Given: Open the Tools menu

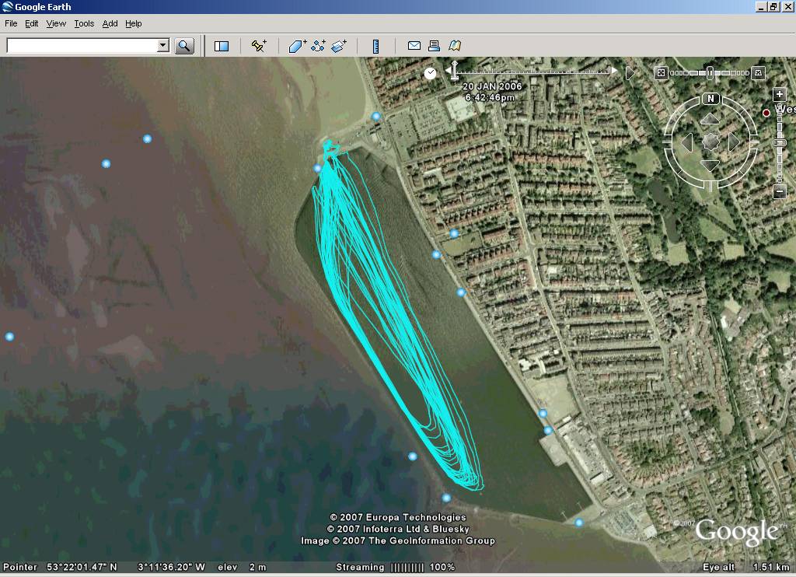Looking at the screenshot, I should [x=83, y=23].
